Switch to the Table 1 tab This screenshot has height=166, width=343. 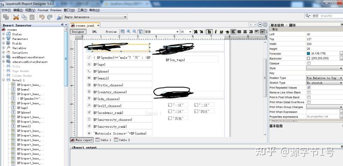pos(103,140)
